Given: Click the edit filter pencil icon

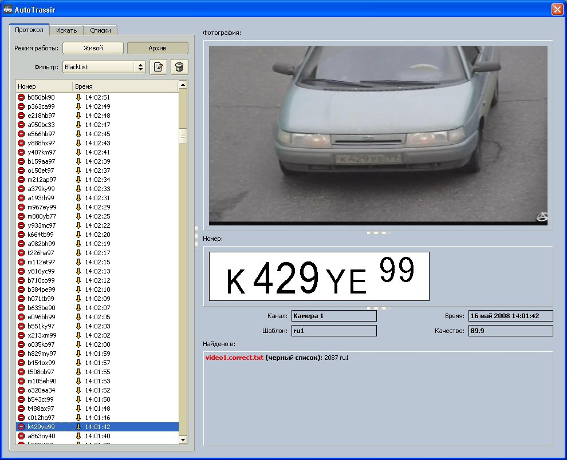Looking at the screenshot, I should coord(158,67).
